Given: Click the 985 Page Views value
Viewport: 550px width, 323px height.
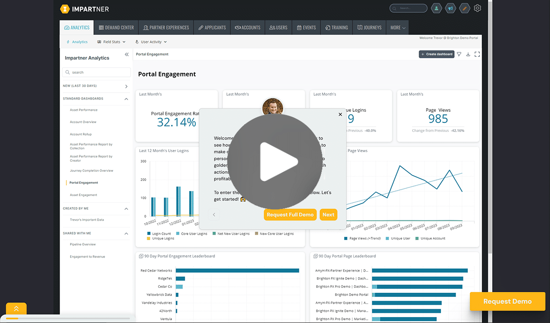Looking at the screenshot, I should tap(438, 119).
